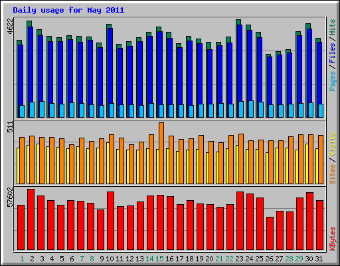The image size is (340, 266).
Task: Click day label 10 on x-axis
Action: pyautogui.click(x=110, y=259)
